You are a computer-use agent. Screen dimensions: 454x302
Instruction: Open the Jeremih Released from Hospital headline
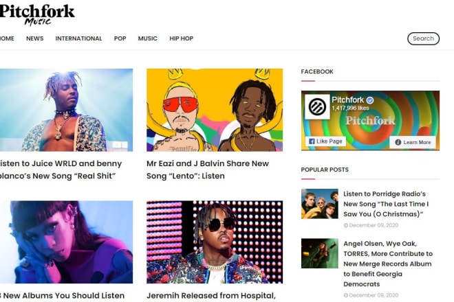211,296
